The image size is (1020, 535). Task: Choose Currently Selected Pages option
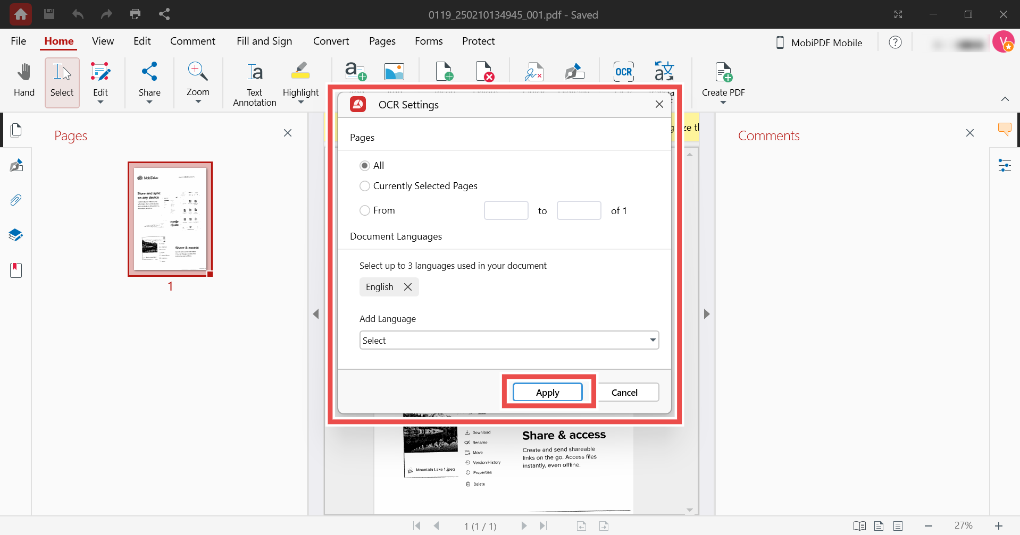click(365, 186)
